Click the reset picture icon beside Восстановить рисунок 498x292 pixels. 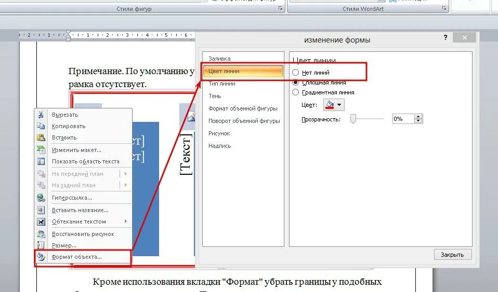coord(41,234)
